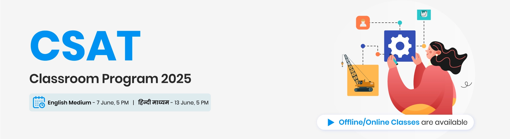Select the Hindi medium 13 June batch
Screen dimensions: 510x139
point(173,103)
